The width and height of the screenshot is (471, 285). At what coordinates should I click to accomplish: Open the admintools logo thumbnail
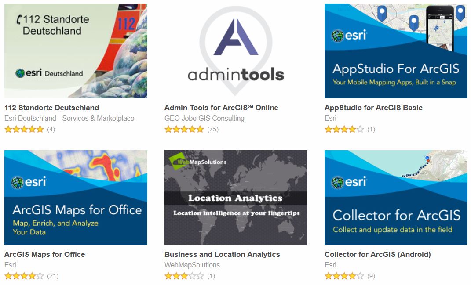[236, 51]
